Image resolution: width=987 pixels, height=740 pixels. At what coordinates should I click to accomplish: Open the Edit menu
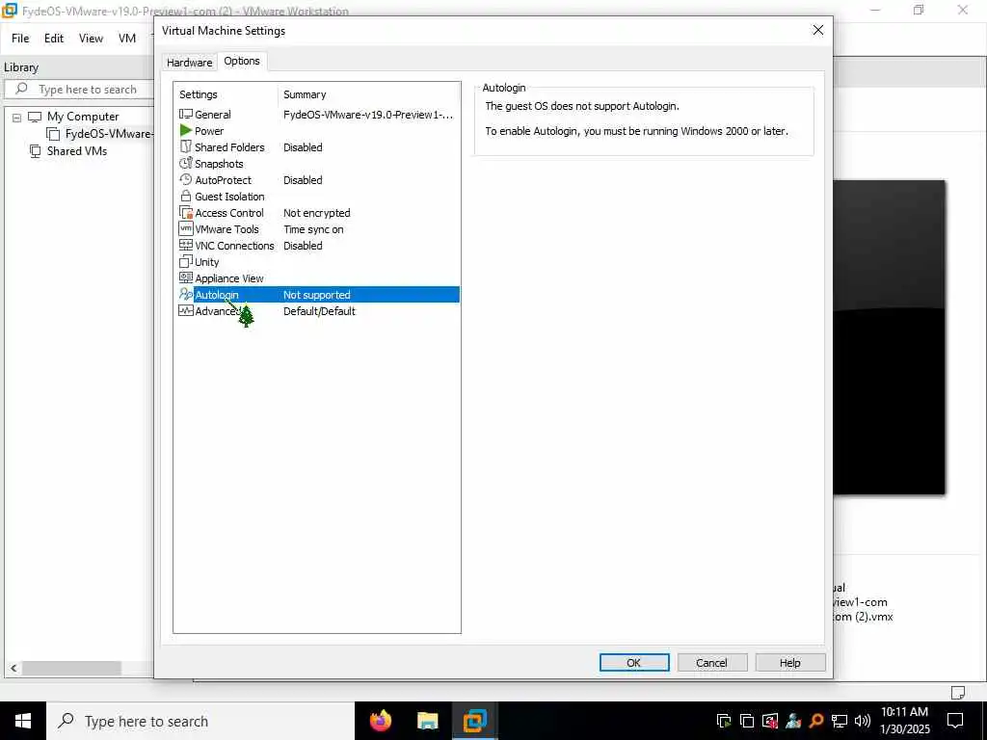pos(54,39)
